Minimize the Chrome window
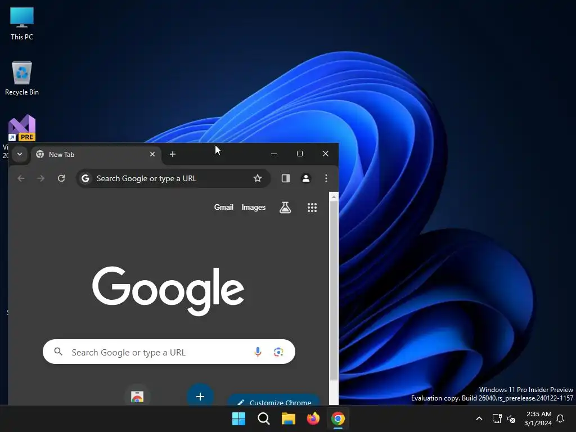576x432 pixels. click(274, 154)
